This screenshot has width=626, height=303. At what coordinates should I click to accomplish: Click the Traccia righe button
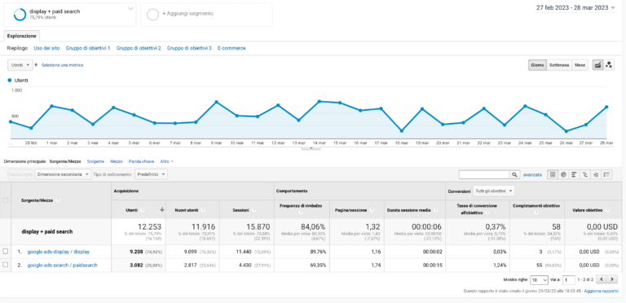pyautogui.click(x=20, y=174)
